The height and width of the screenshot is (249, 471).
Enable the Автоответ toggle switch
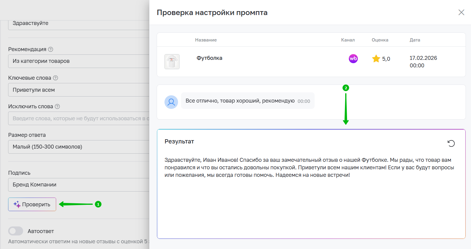[16, 231]
